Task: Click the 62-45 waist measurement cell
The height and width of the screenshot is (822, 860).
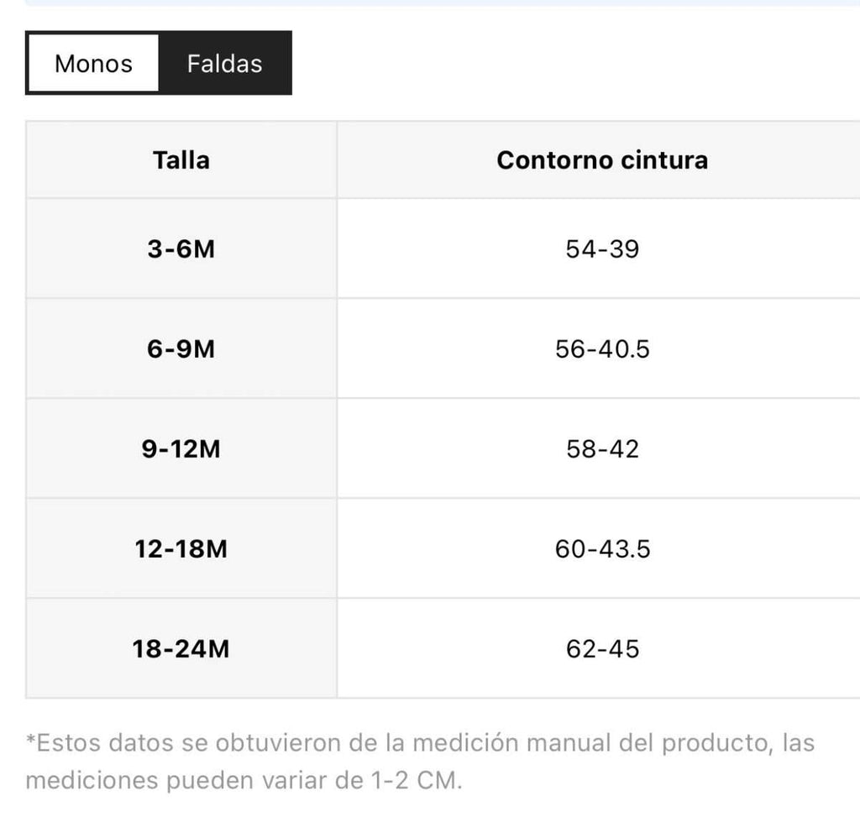Action: click(601, 648)
